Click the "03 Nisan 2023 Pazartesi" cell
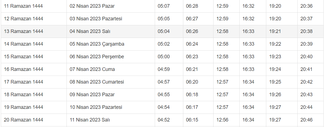 (x=96, y=19)
